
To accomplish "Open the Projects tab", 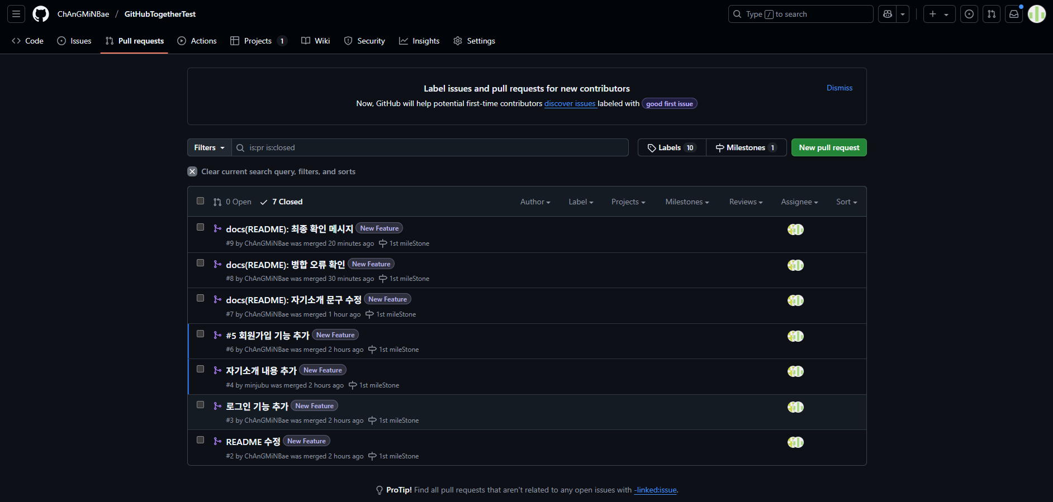I will [258, 41].
